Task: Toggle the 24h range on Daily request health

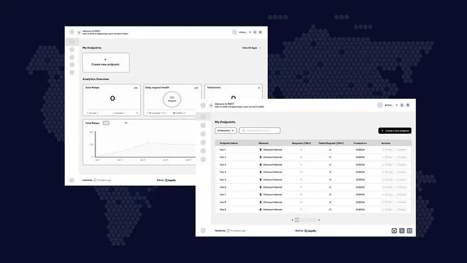Action: [x=196, y=87]
